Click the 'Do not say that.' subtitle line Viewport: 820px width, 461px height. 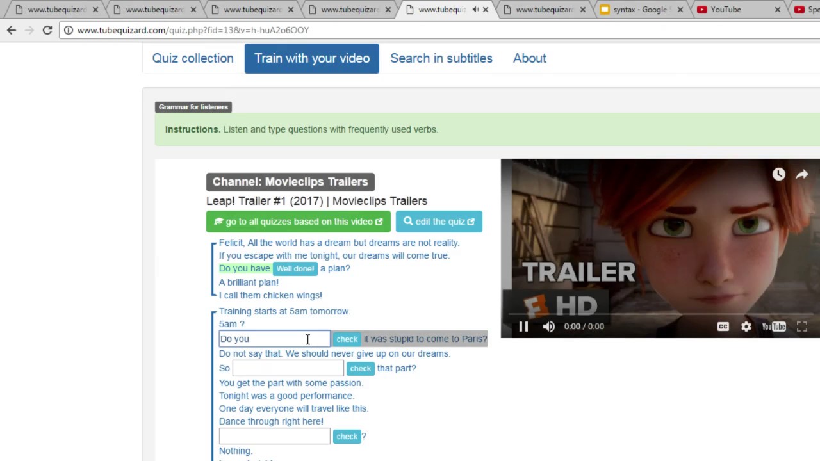(334, 353)
